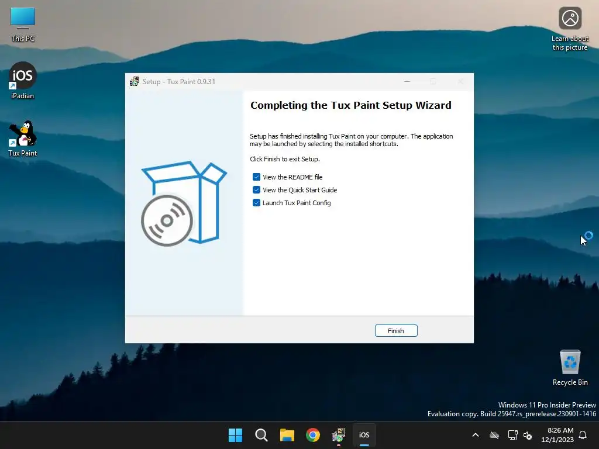The image size is (599, 449).
Task: Select the iPadian desktop shortcut
Action: coord(23,81)
